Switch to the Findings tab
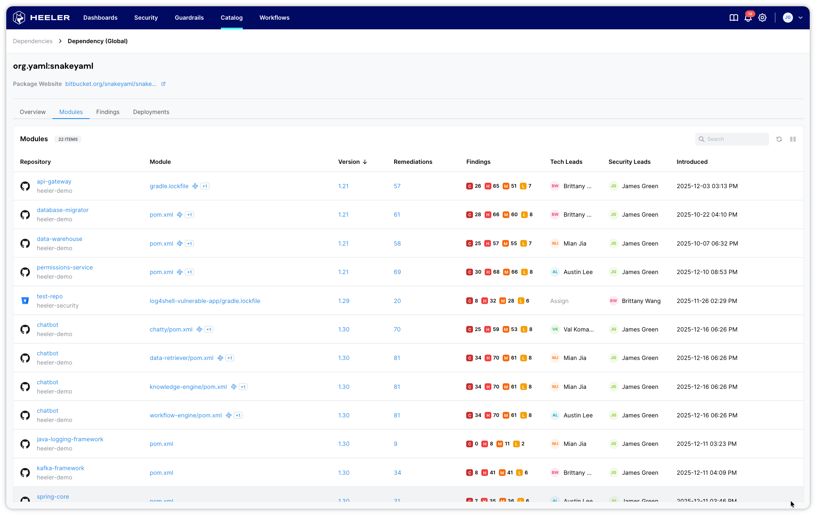Viewport: 816px width, 515px height. point(108,112)
